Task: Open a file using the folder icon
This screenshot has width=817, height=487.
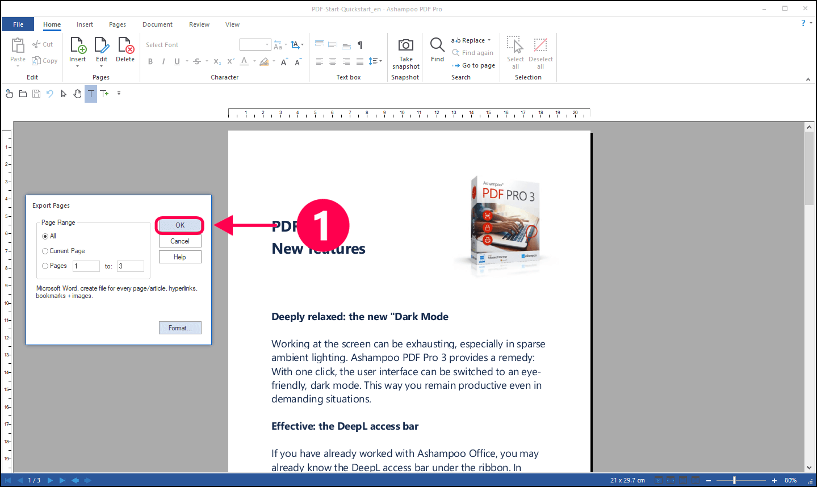Action: [23, 94]
